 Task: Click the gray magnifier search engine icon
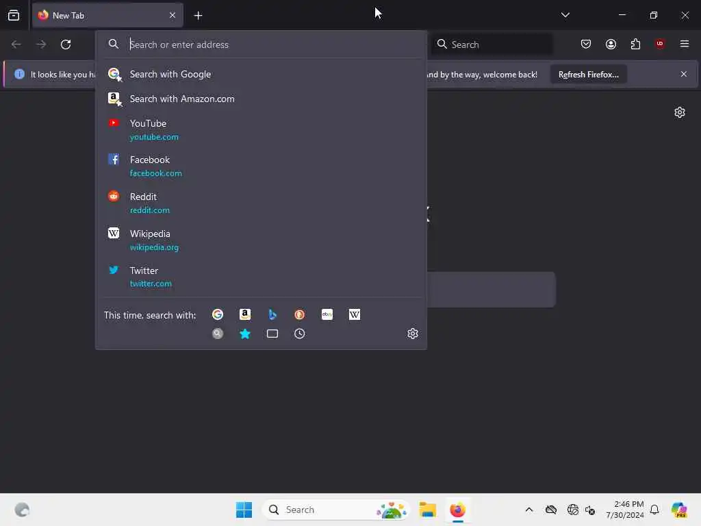tap(218, 334)
